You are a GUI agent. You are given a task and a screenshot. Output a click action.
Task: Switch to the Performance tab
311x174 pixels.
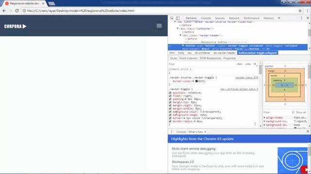pos(252,18)
